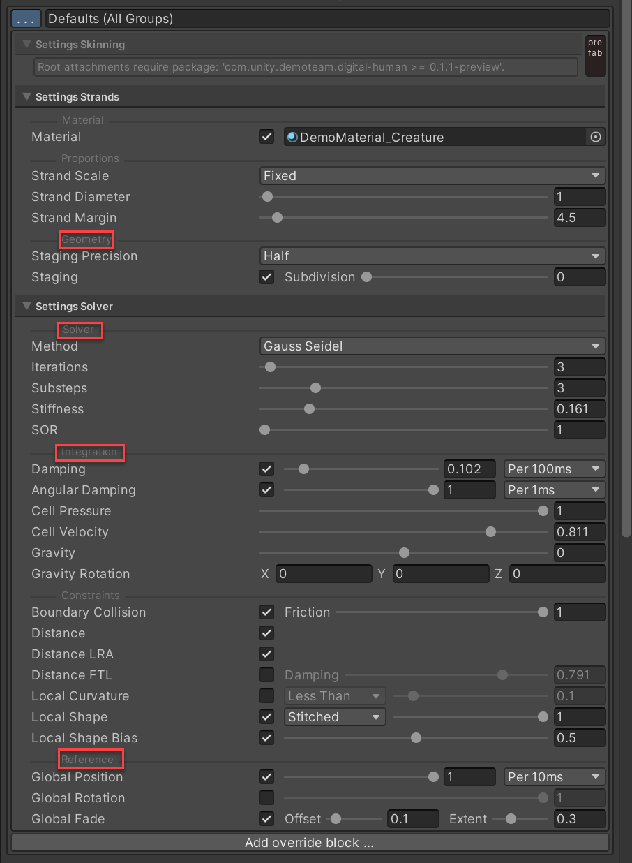Click the material object picker circle icon
632x863 pixels.
(x=595, y=138)
